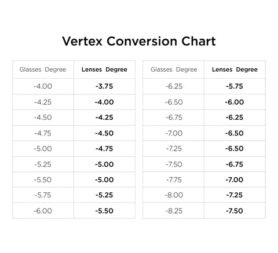The image size is (278, 253).
Task: Select the -4.25 glasses degree cell
Action: tap(43, 102)
